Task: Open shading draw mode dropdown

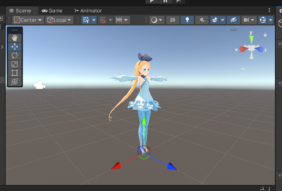Action: coord(157,20)
